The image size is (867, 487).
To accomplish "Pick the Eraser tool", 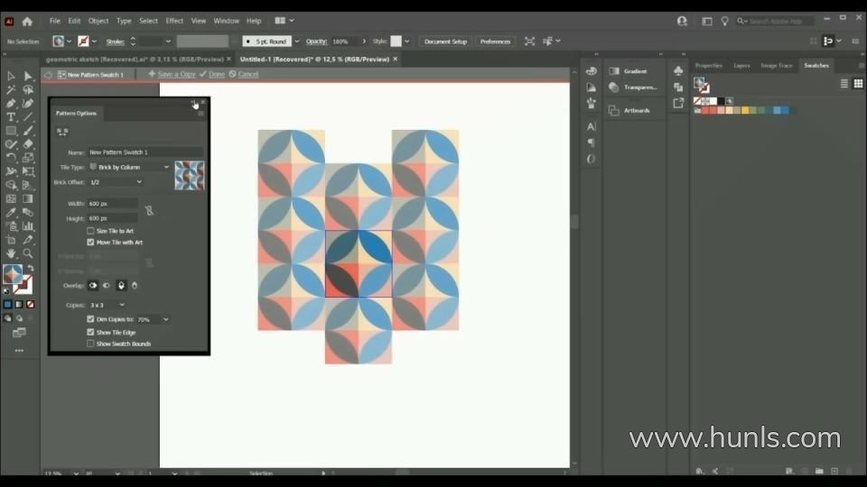I will pyautogui.click(x=28, y=144).
